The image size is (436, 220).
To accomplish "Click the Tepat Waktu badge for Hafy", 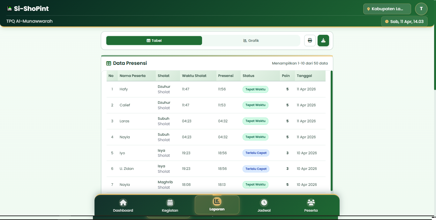I will (255, 89).
